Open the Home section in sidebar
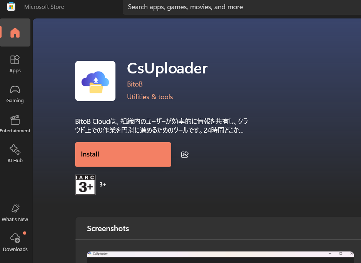This screenshot has width=361, height=263. 15,32
